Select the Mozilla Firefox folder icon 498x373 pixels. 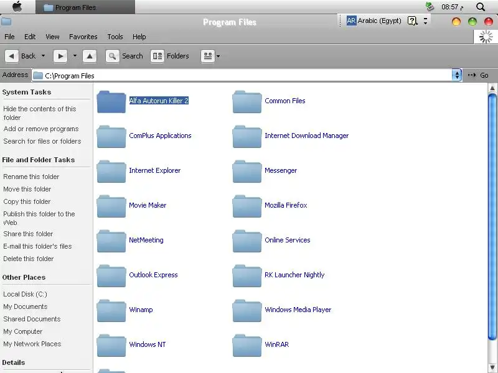click(247, 206)
